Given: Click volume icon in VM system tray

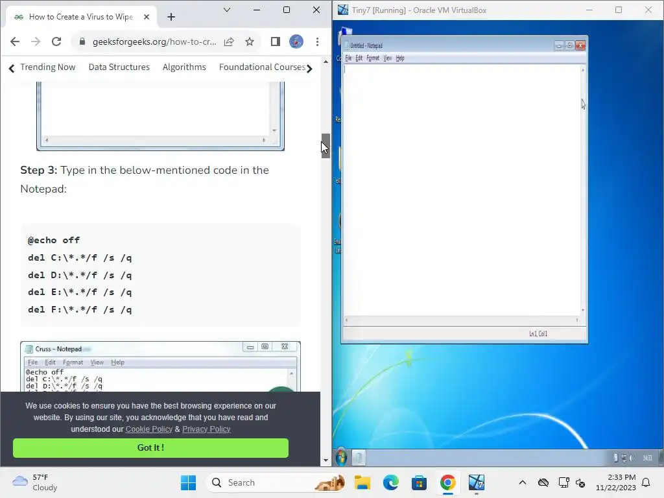Looking at the screenshot, I should 632,458.
